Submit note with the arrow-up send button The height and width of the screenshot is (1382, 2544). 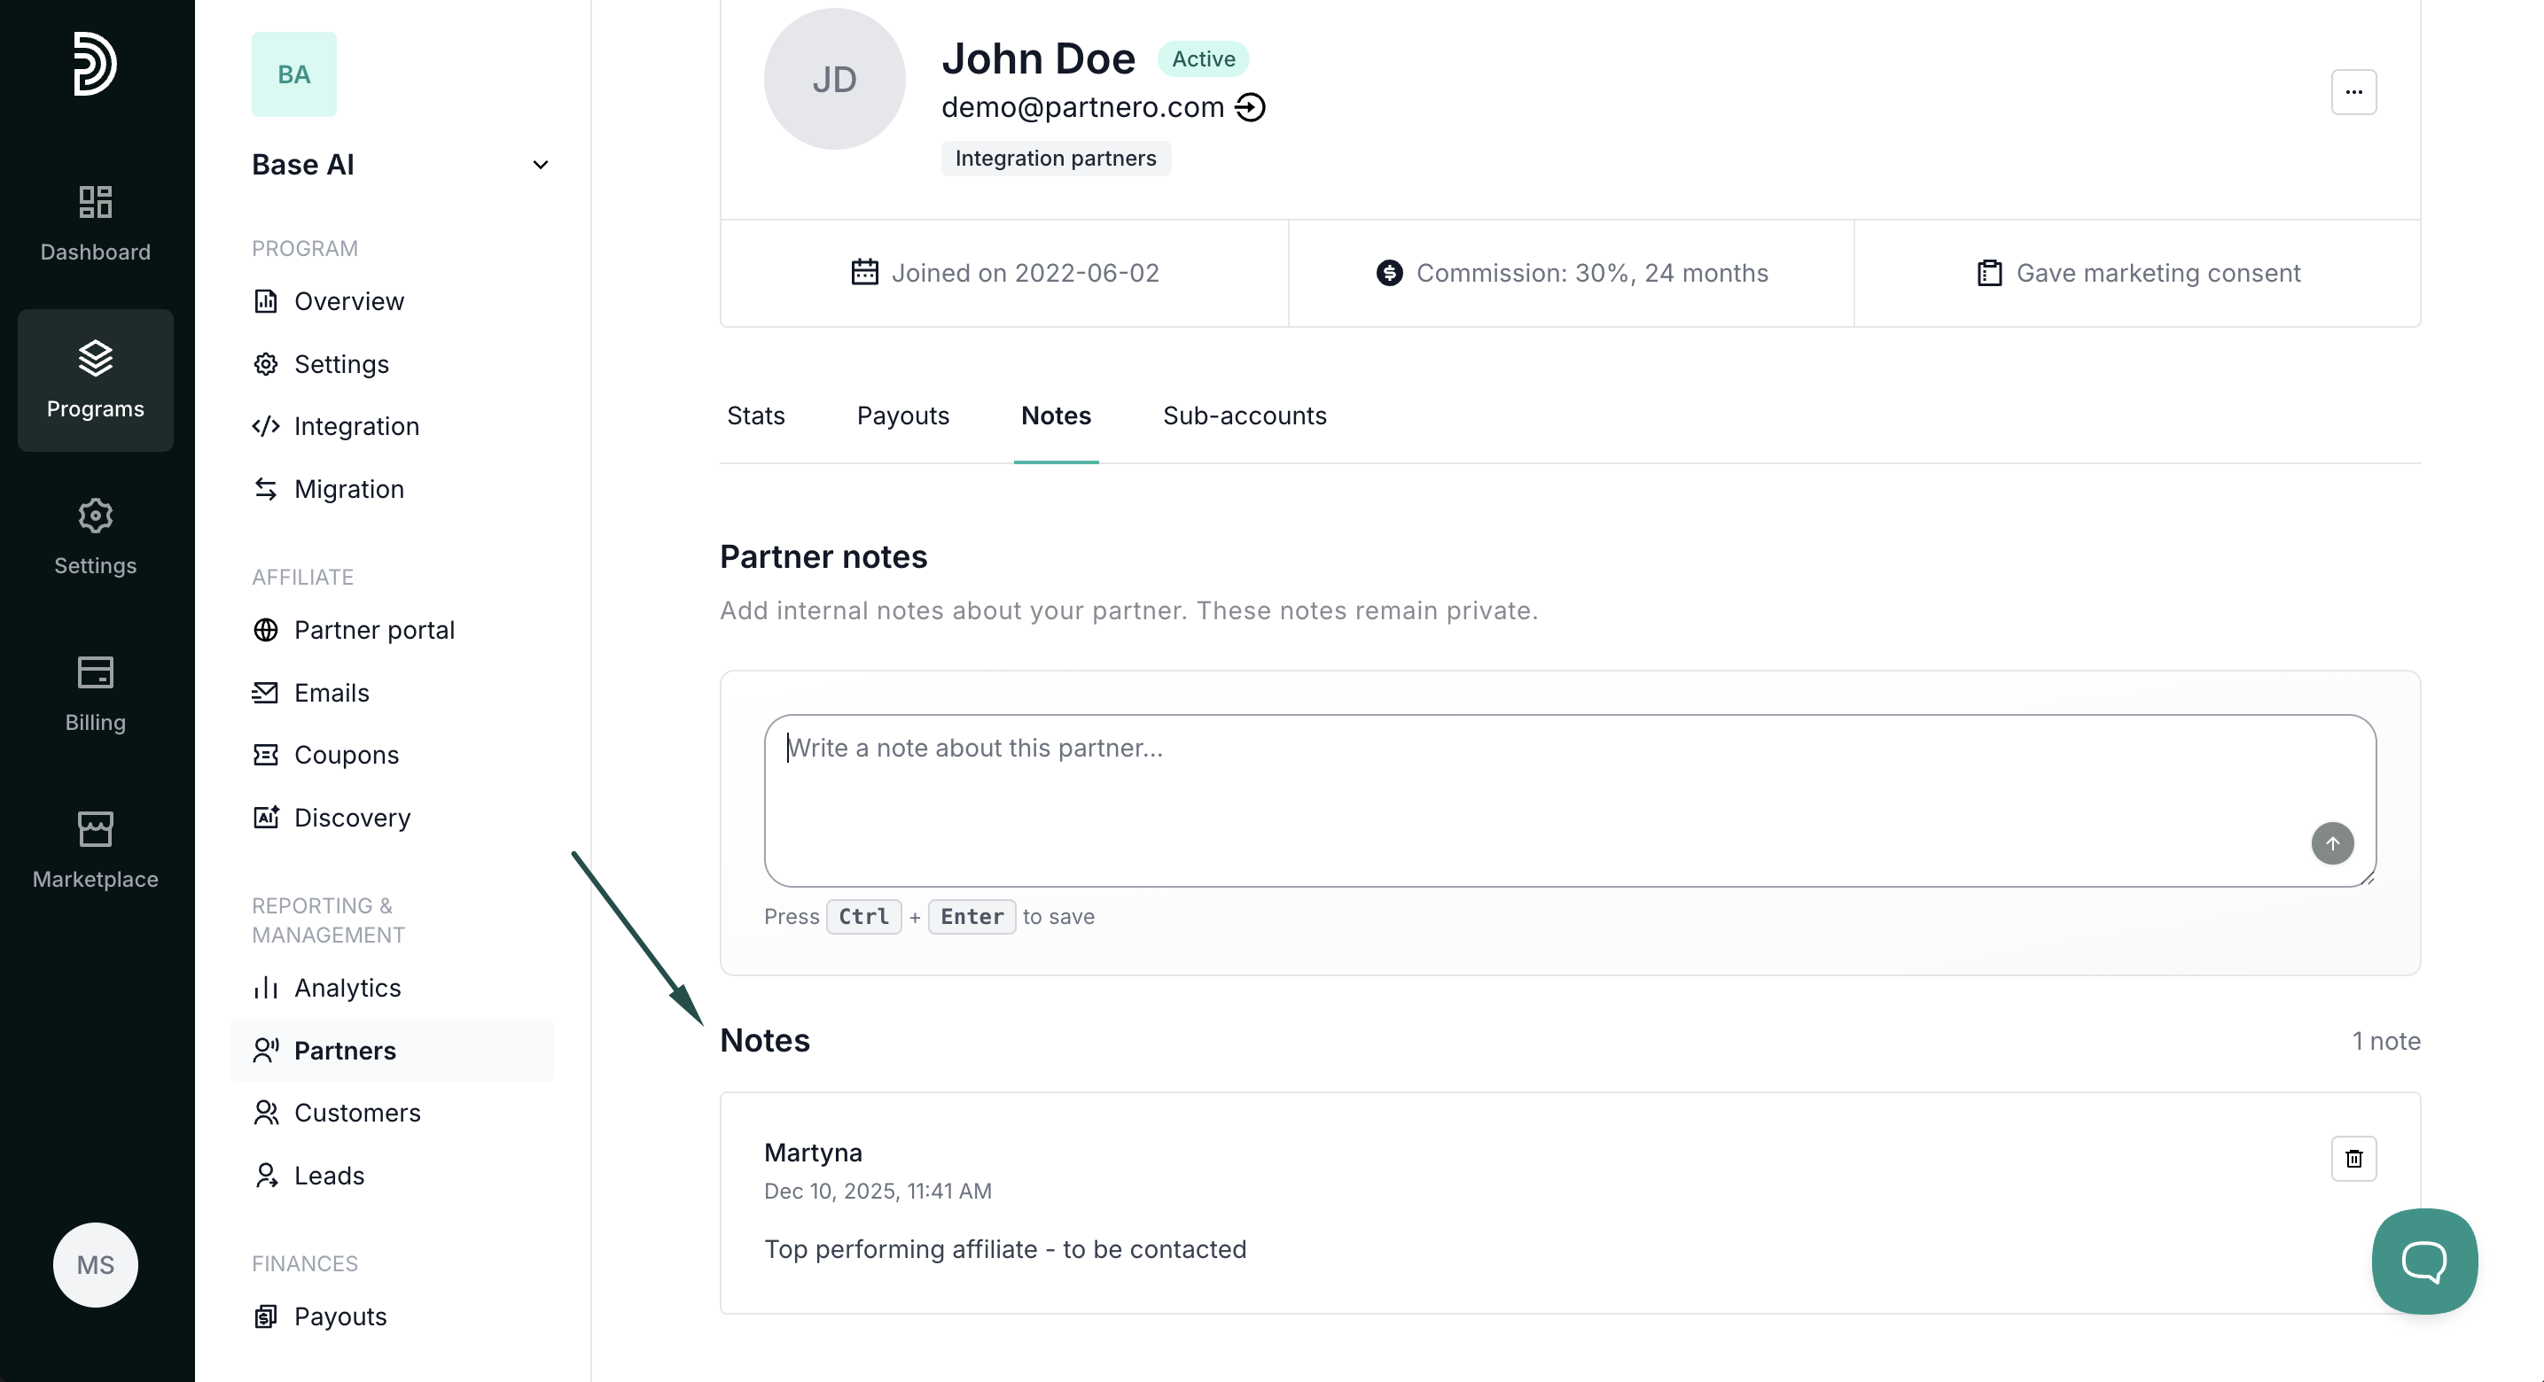(x=2331, y=843)
